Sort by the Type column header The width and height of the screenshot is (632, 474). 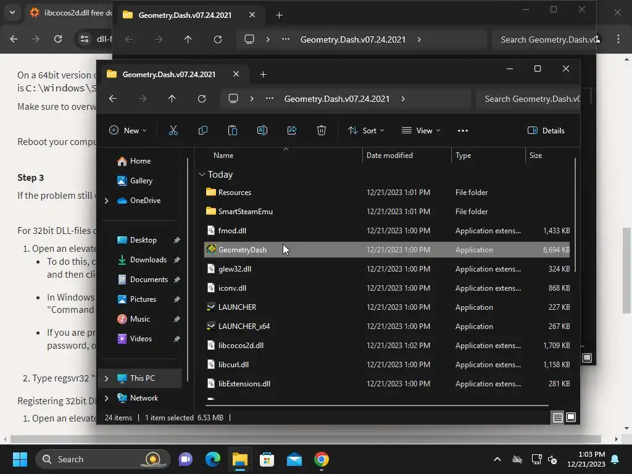(x=463, y=156)
